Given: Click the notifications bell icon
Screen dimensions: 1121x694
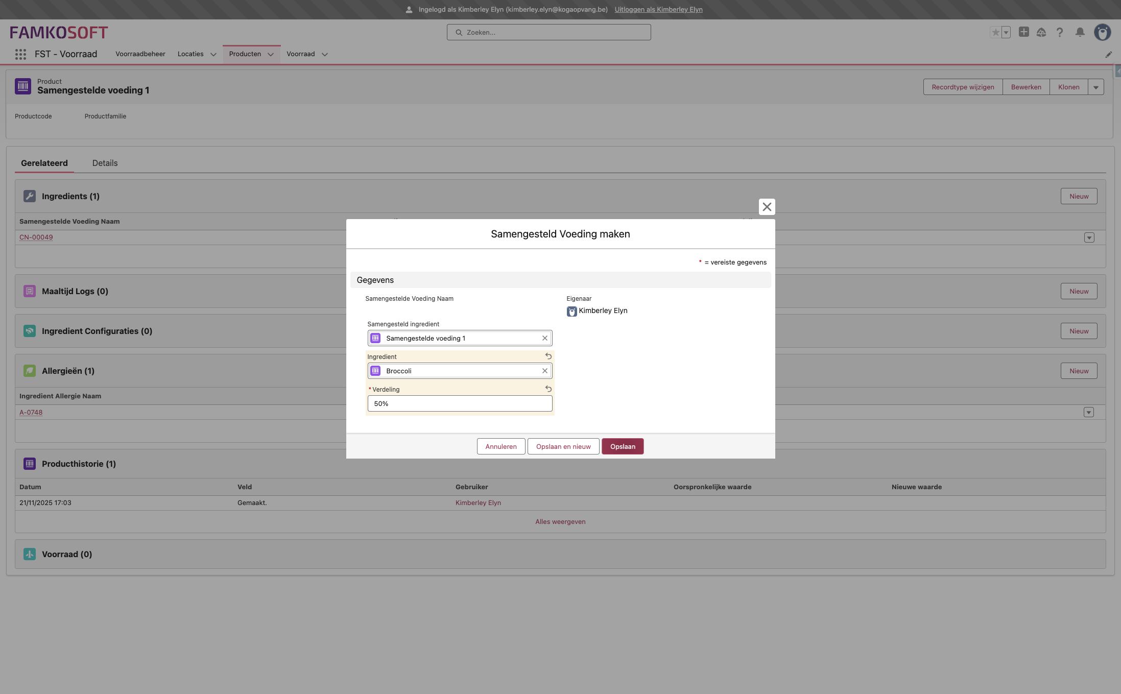Looking at the screenshot, I should tap(1080, 32).
